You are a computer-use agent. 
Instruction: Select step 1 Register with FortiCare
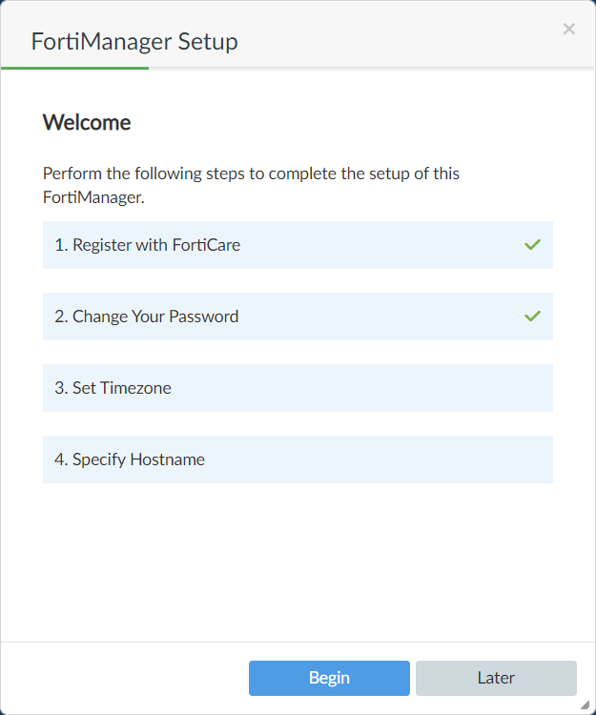148,245
